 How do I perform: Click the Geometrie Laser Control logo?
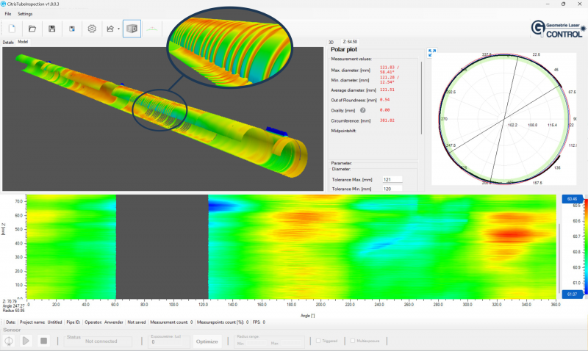[x=558, y=29]
